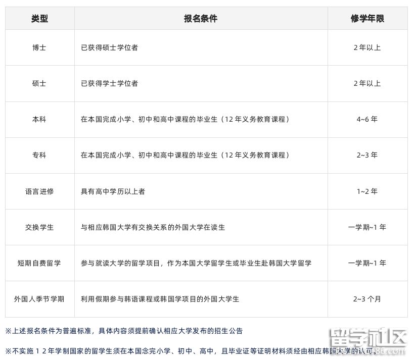The image size is (414, 362).
Task: Select the 短期自费留学 row label
Action: point(39,263)
